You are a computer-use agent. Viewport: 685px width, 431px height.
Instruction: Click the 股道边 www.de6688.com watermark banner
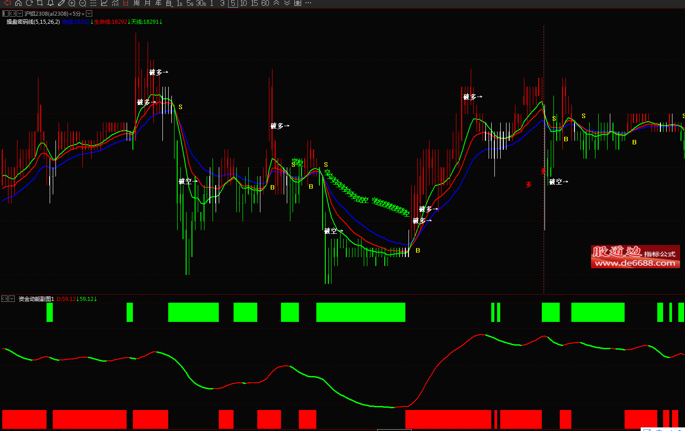coord(635,257)
